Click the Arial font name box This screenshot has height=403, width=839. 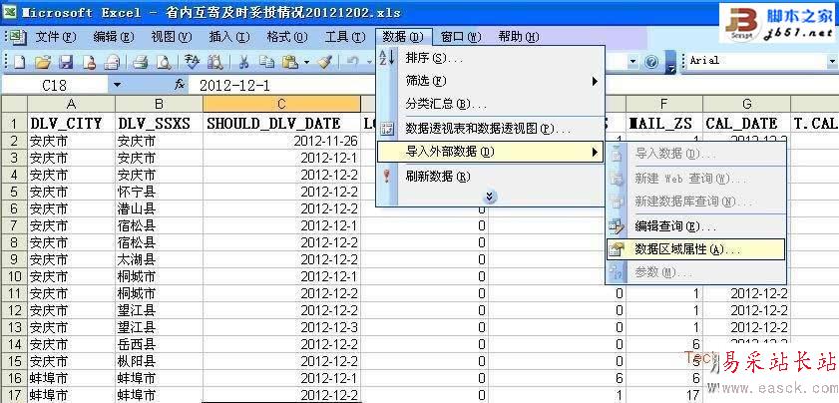coord(755,61)
